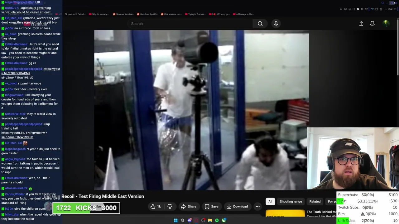Open the Xbox app from the taskbar

point(224,221)
